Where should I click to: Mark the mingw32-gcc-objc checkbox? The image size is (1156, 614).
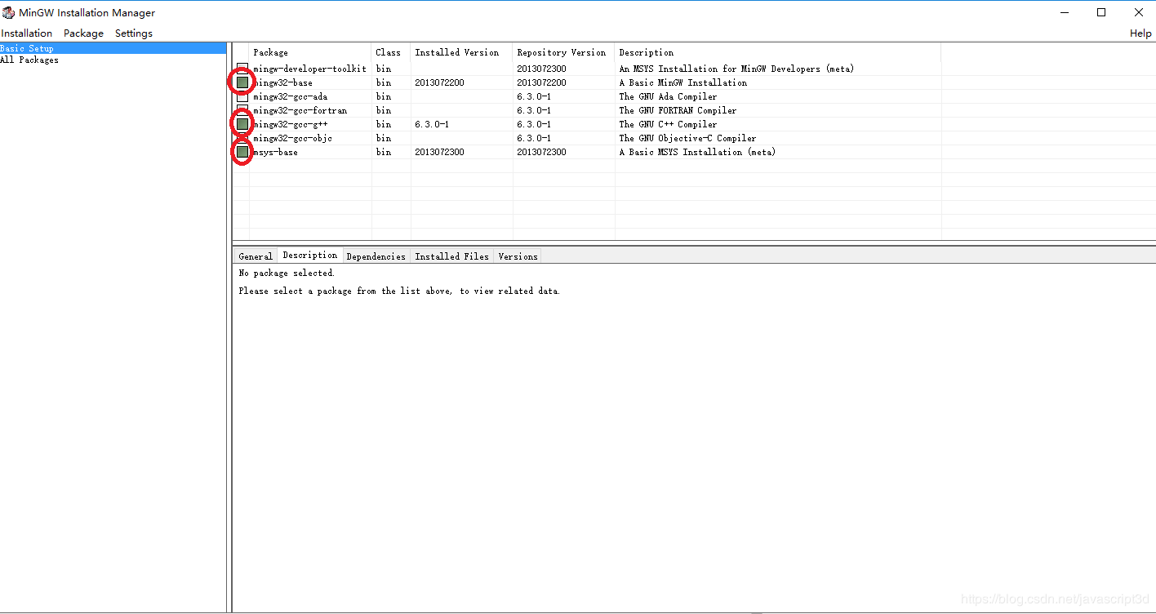click(x=242, y=138)
